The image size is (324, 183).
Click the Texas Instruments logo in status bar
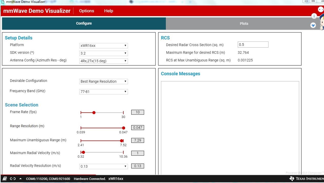(x=306, y=179)
